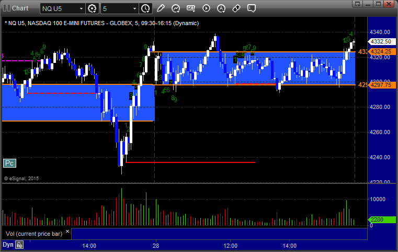This screenshot has width=398, height=252.
Task: Expand the interval 5 dropdown arrow
Action: coord(135,9)
